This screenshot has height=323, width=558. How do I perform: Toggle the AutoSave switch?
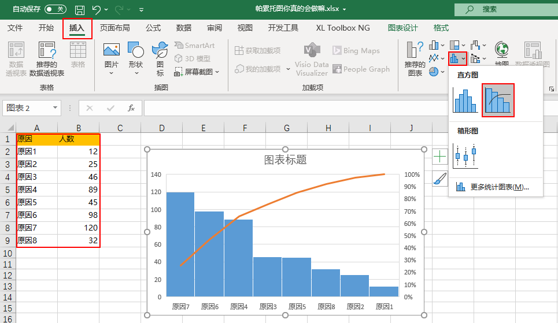55,9
